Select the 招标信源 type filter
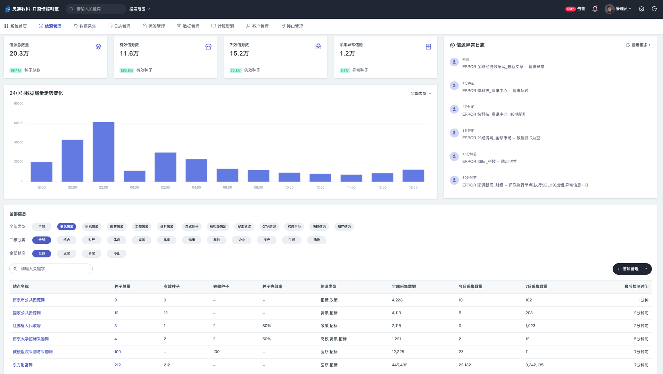 pos(92,227)
